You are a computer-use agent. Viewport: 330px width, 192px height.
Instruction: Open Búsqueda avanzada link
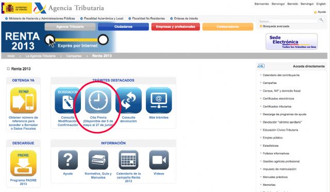click(276, 26)
